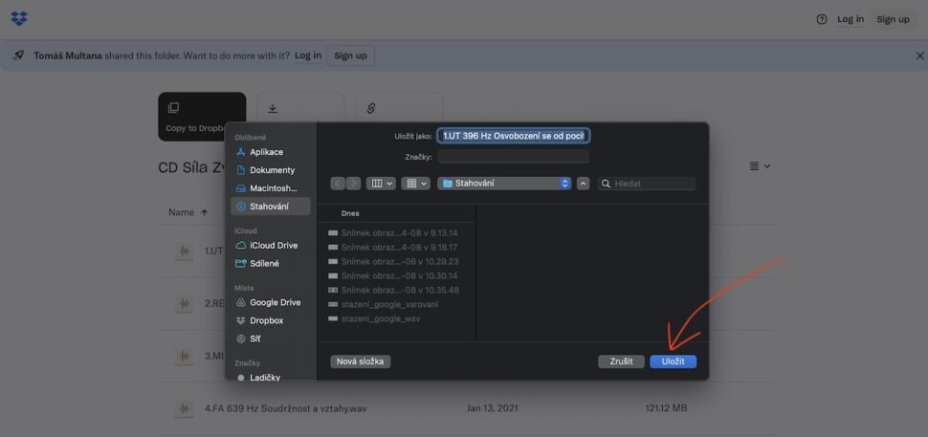Click the Uložit jako filename field
Viewport: 928px width, 437px height.
click(513, 136)
